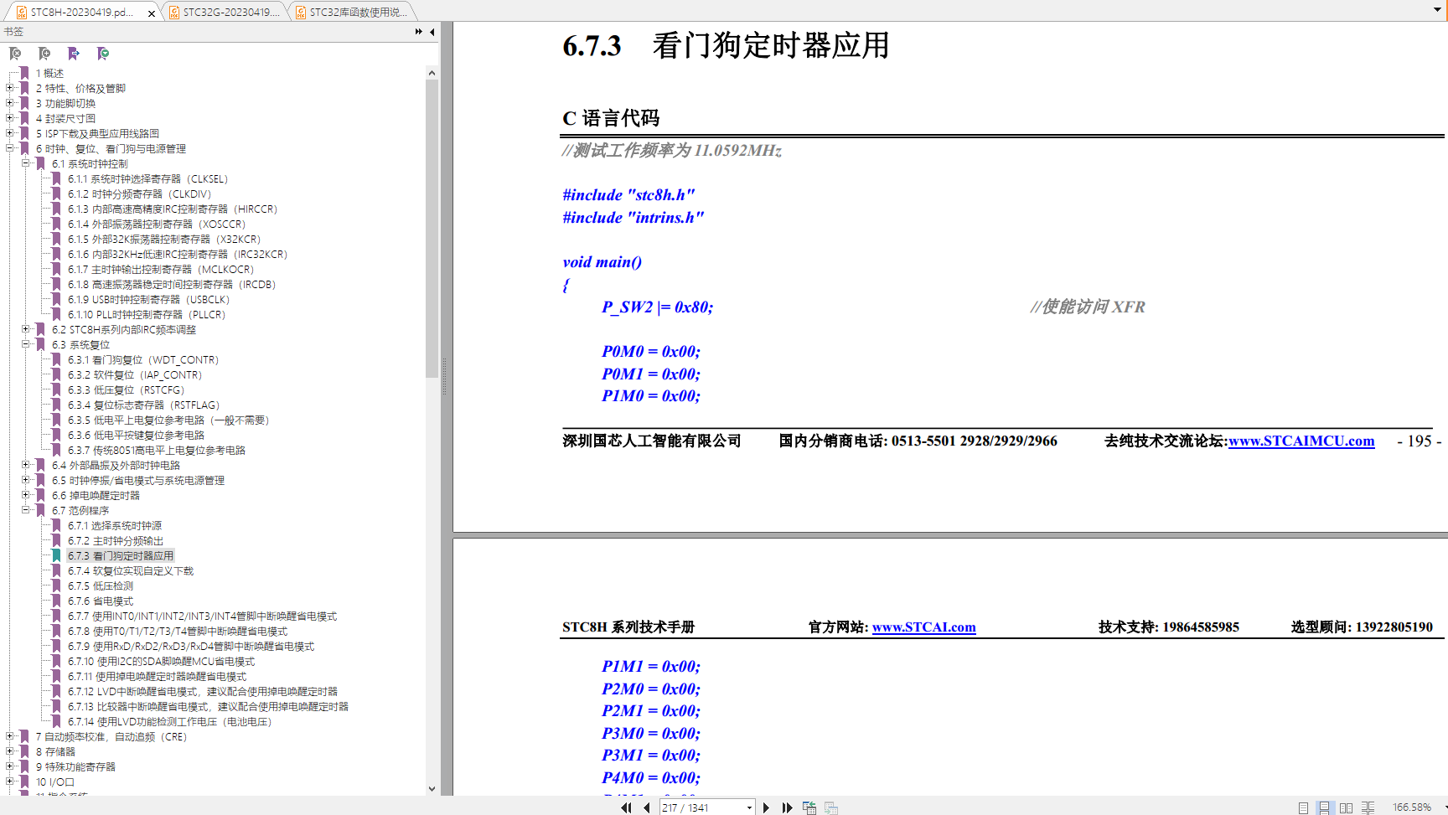Open bookmark 6.7.14 使用LVD功能检测工作电压
This screenshot has width=1448, height=815.
coord(170,721)
